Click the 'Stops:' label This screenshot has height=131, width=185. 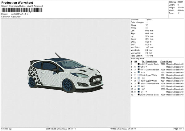(x=134, y=25)
